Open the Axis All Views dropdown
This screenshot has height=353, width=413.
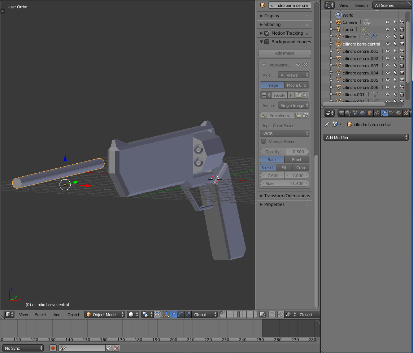294,75
